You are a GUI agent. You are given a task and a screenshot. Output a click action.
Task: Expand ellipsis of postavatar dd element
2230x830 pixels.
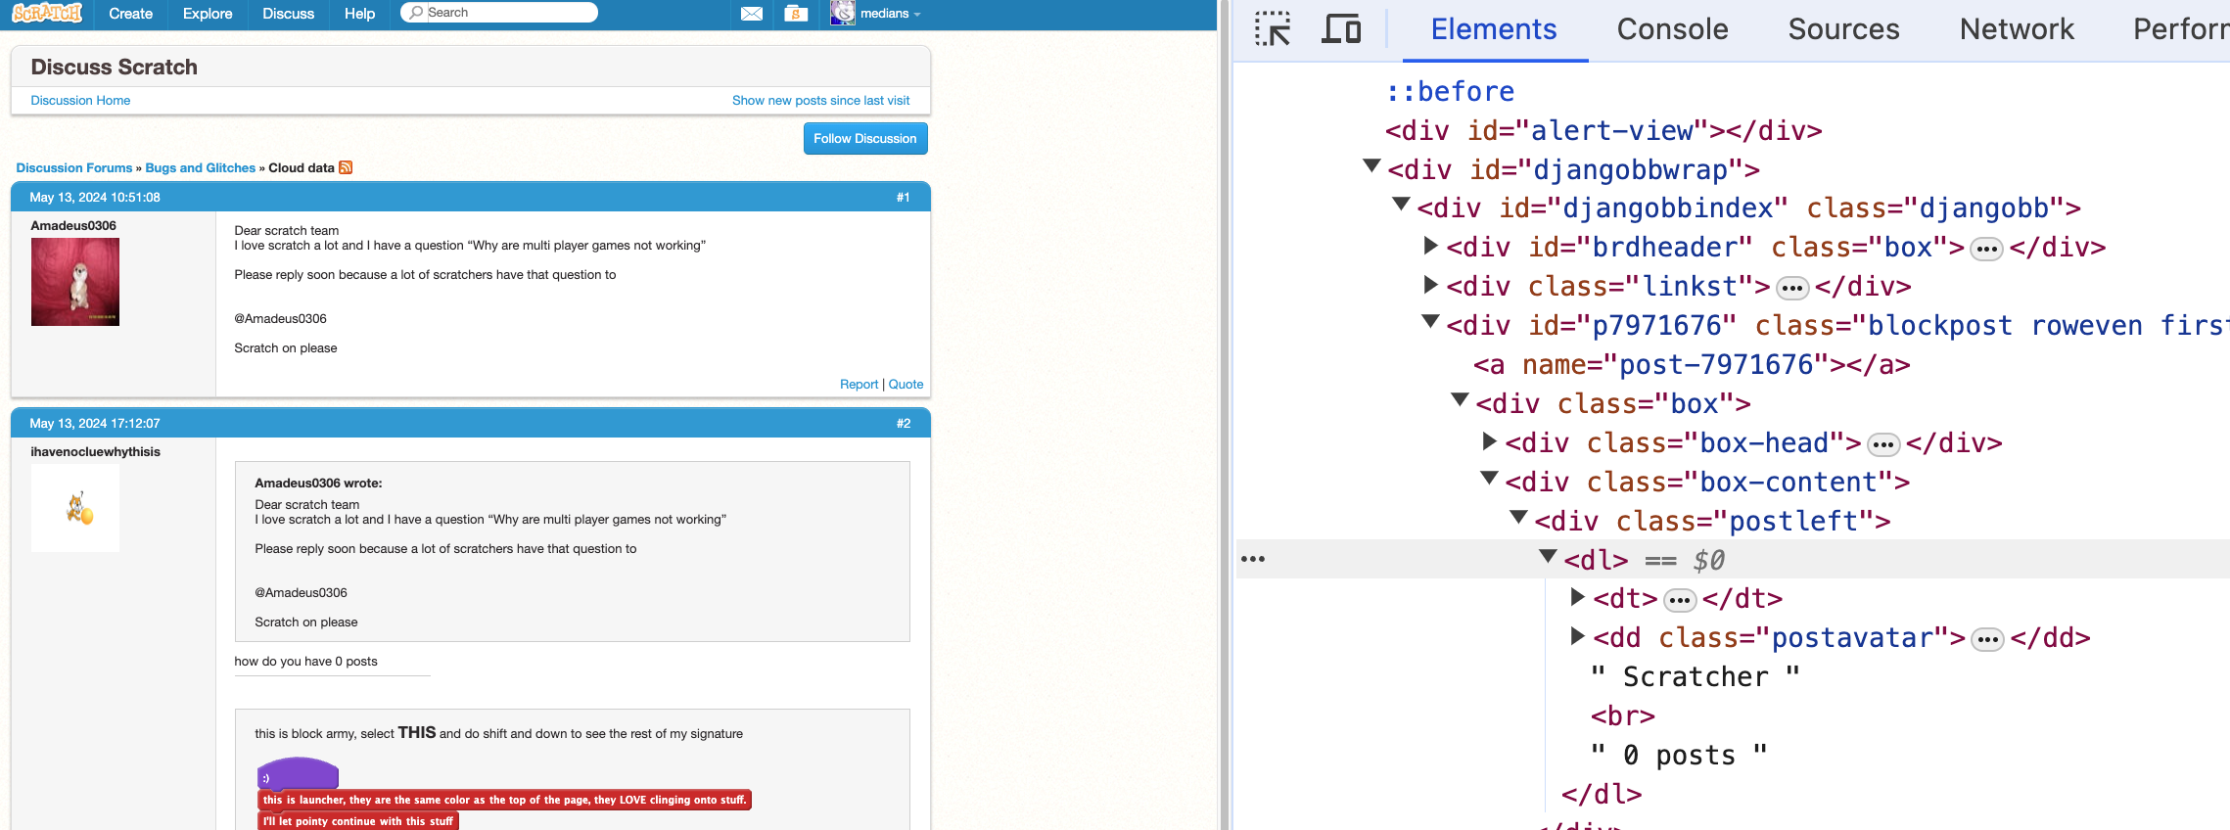pos(1987,639)
